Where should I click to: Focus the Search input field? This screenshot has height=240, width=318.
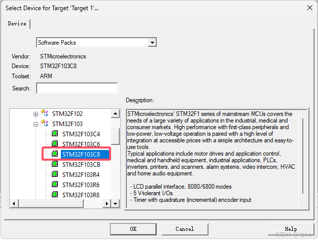[77, 88]
